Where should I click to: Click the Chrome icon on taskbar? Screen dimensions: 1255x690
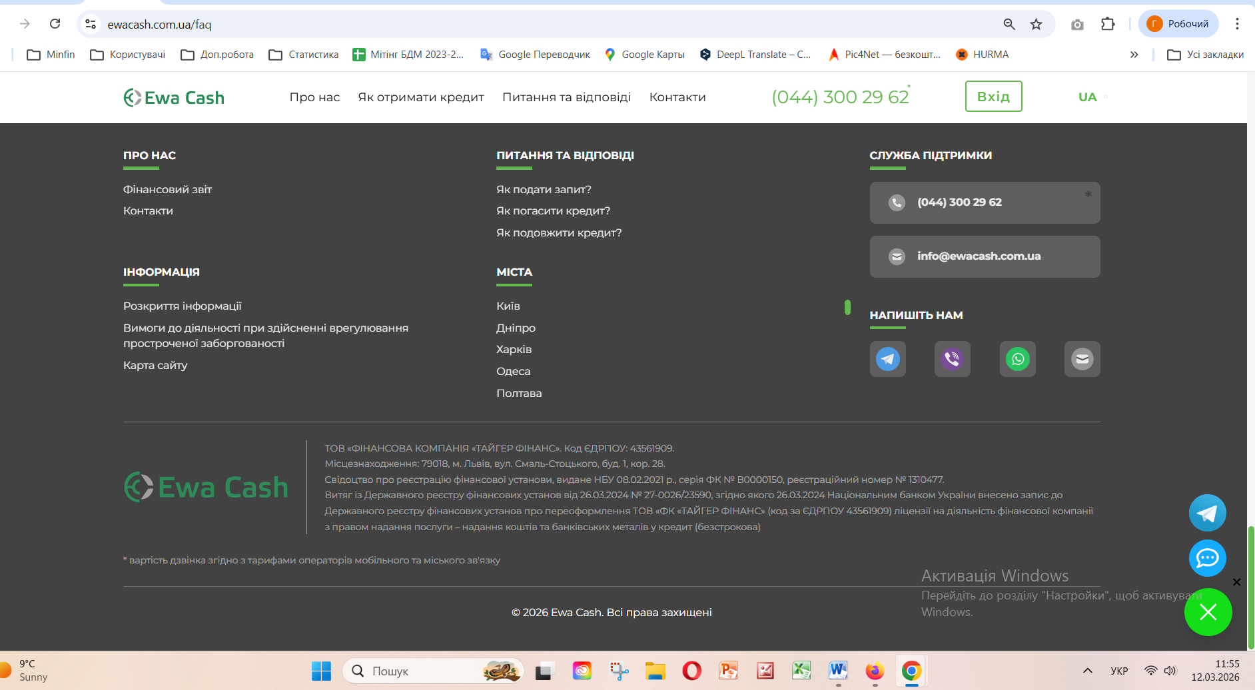point(911,671)
